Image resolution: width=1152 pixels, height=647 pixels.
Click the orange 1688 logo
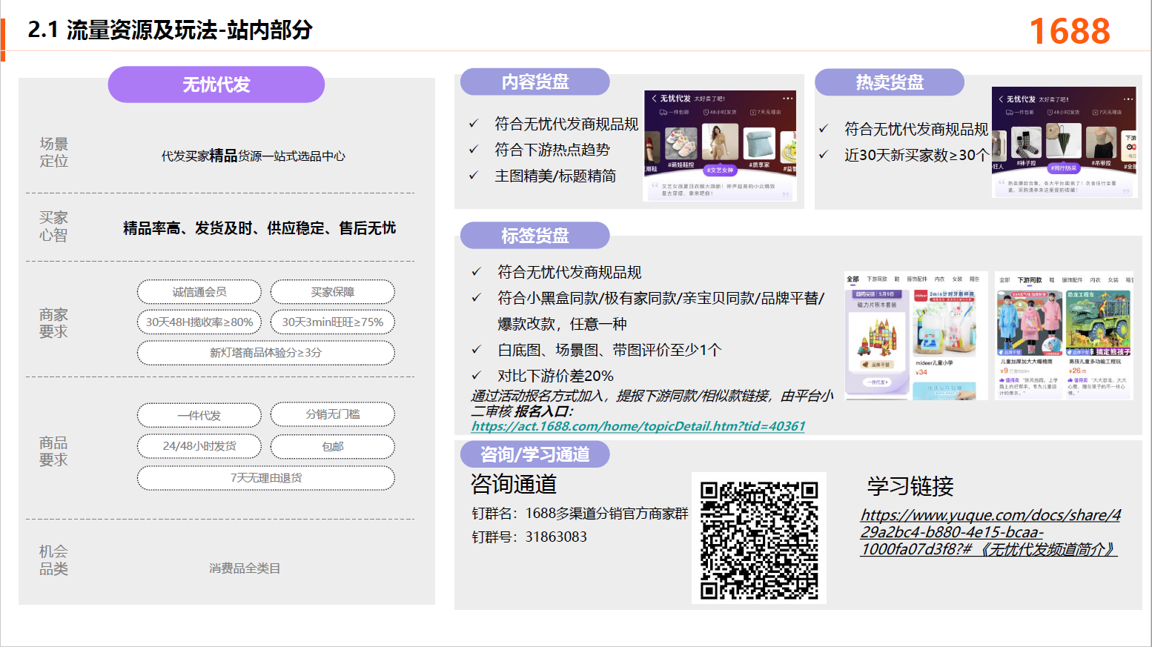point(1070,31)
